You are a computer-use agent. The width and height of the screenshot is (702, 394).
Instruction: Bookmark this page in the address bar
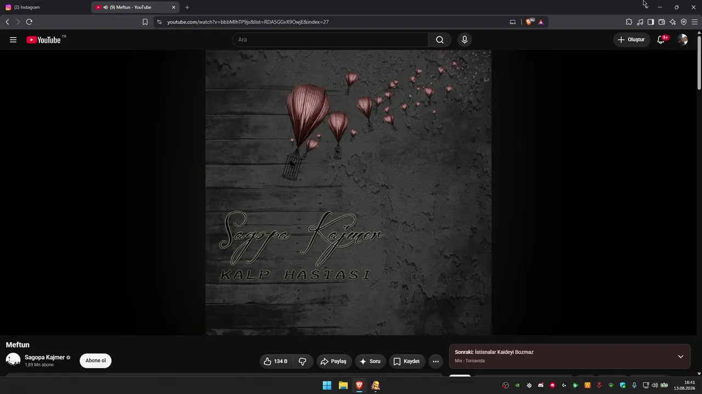(x=145, y=22)
